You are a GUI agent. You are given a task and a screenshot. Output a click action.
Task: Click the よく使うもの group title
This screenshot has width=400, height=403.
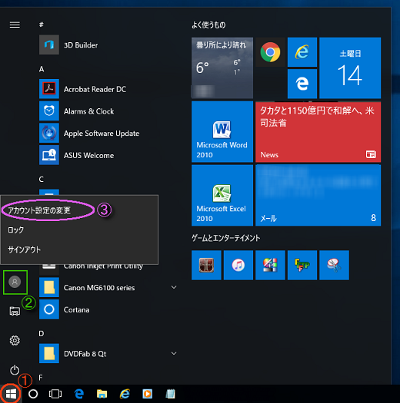click(208, 25)
